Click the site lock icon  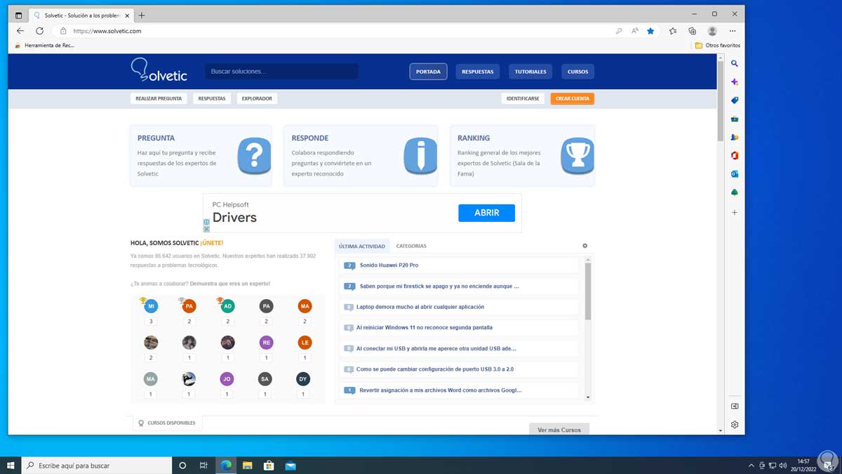pos(63,31)
